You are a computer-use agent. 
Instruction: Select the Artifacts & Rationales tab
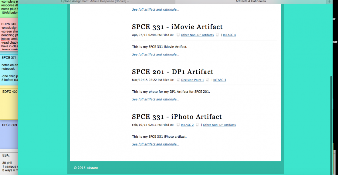pyautogui.click(x=251, y=1)
